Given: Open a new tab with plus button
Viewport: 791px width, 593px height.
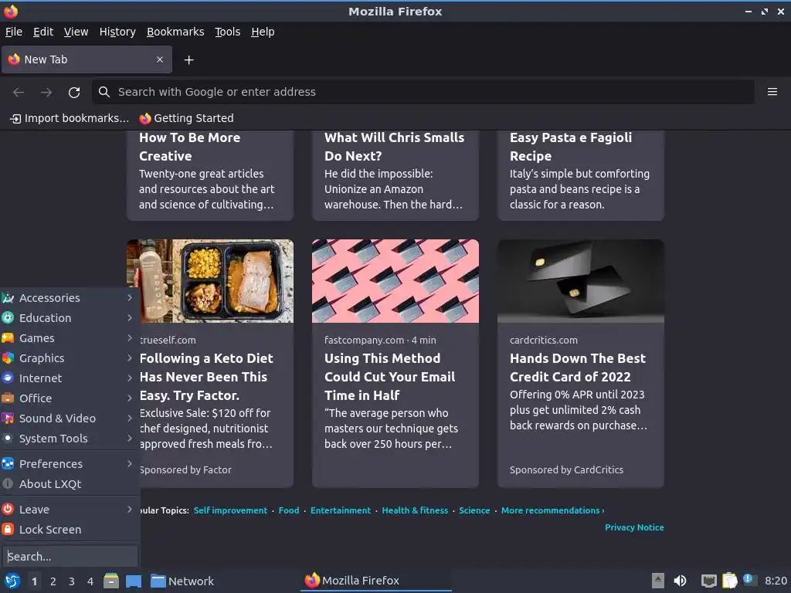Looking at the screenshot, I should click(188, 60).
